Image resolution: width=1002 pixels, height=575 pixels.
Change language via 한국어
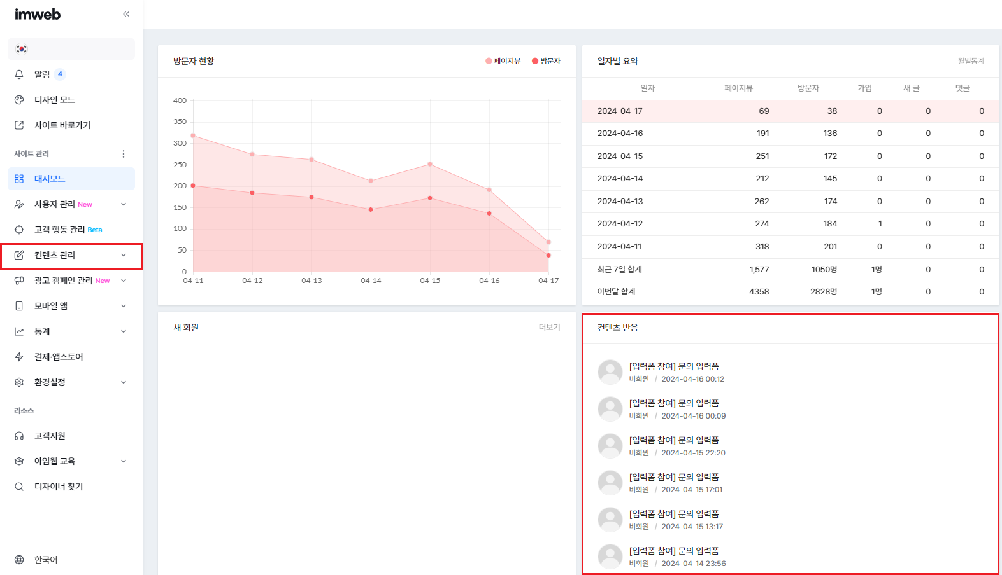point(46,560)
